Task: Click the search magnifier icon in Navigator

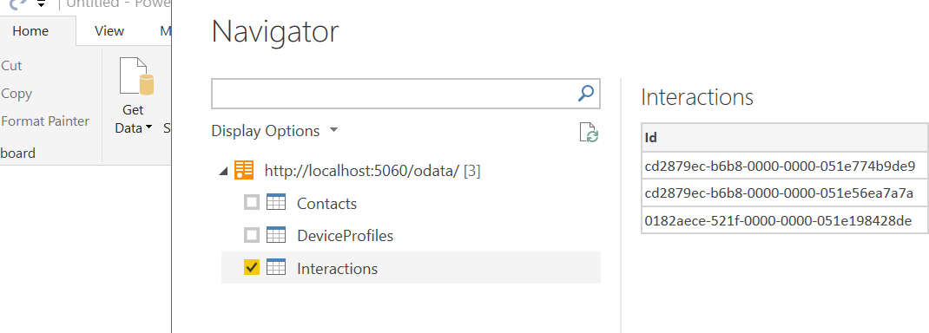Action: 585,94
